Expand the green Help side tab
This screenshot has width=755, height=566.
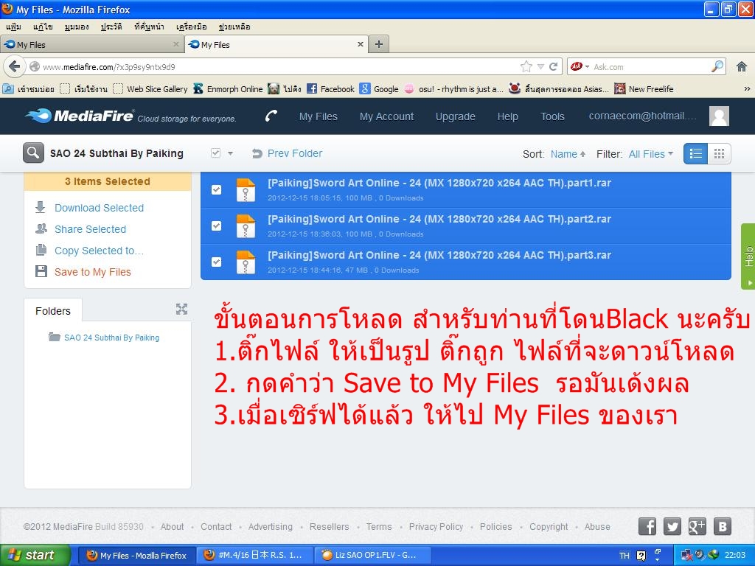click(748, 256)
